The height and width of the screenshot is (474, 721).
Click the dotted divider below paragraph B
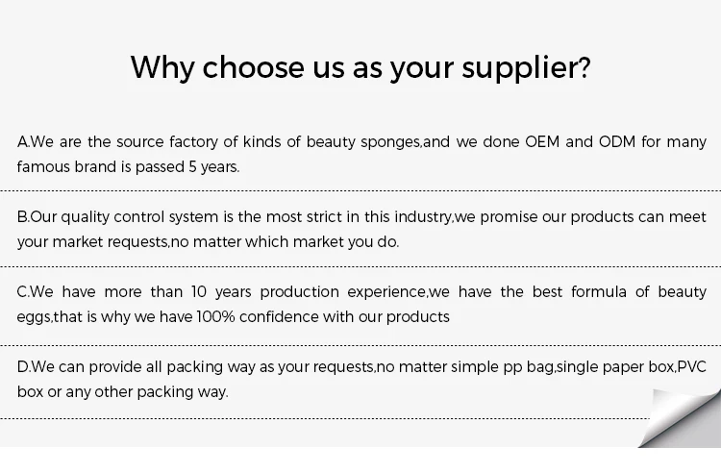(x=360, y=266)
